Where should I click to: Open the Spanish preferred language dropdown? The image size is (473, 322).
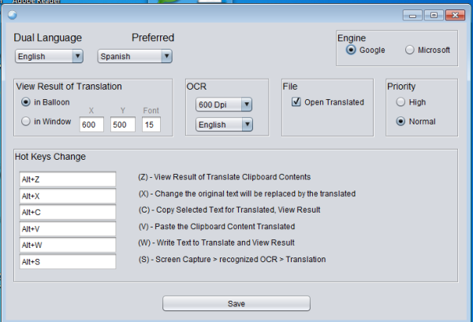click(x=135, y=56)
